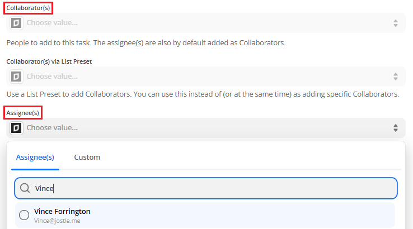Click the Collaborator(s) field label
413x229 pixels.
pyautogui.click(x=28, y=8)
